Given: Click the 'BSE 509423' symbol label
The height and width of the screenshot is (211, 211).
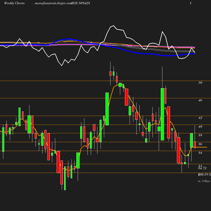Looking at the screenshot, I should pyautogui.click(x=81, y=3).
